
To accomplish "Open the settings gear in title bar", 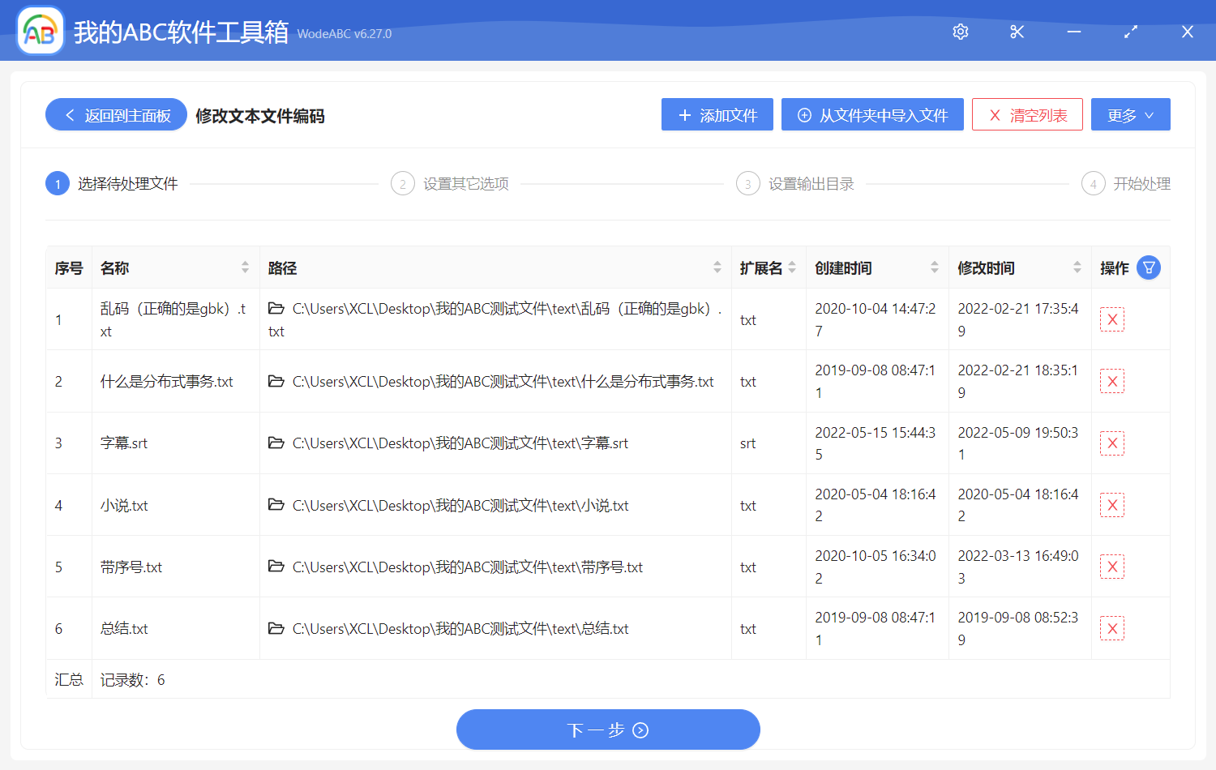I will click(960, 32).
